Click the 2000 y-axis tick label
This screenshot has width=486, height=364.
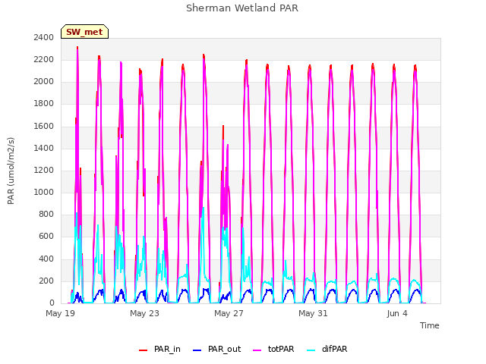pyautogui.click(x=44, y=82)
